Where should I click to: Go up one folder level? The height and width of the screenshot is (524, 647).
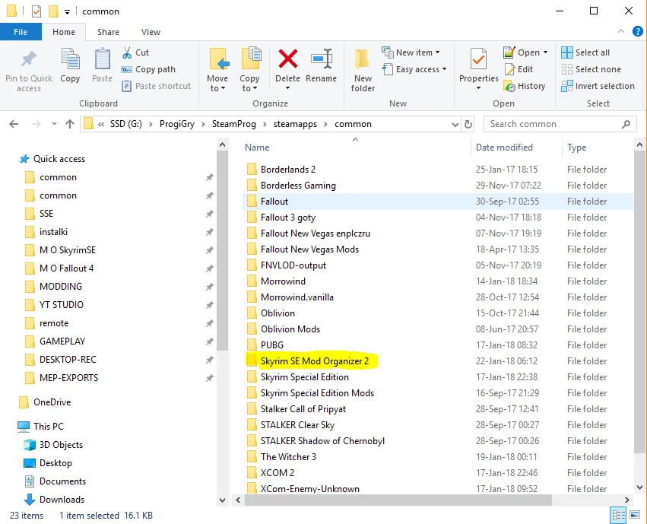pyautogui.click(x=70, y=124)
